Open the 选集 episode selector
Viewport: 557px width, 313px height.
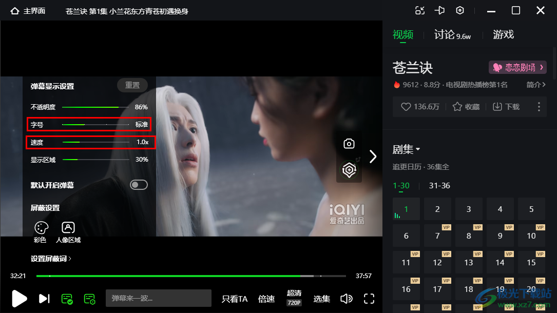point(322,299)
